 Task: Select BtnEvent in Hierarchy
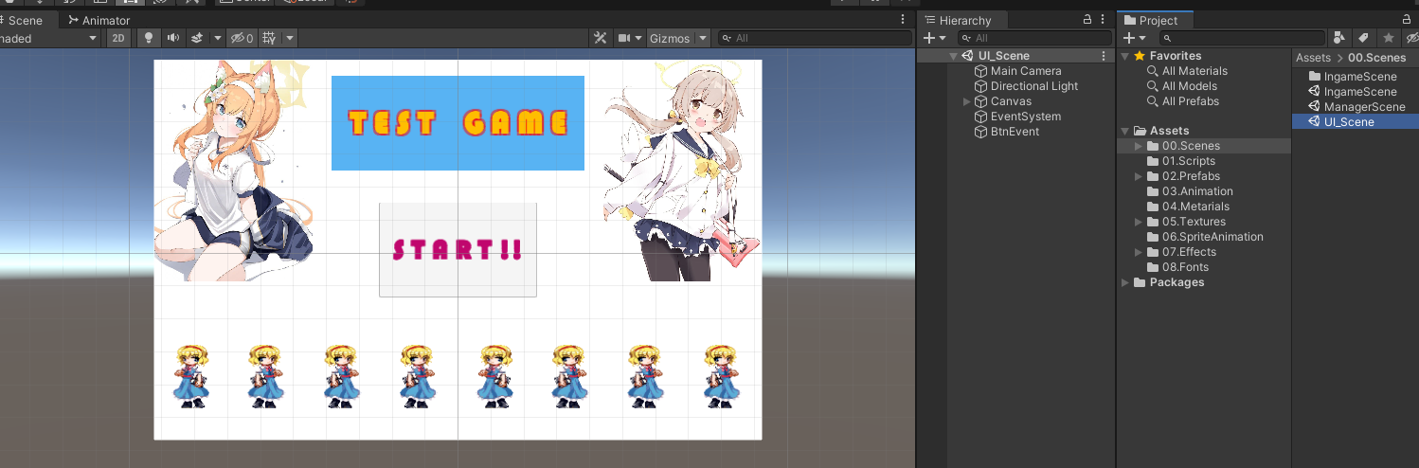pyautogui.click(x=1015, y=132)
